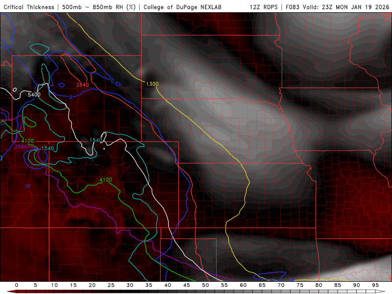Click the "30" color bar tick label
Image resolution: width=392 pixels, height=294 pixels.
130,285
